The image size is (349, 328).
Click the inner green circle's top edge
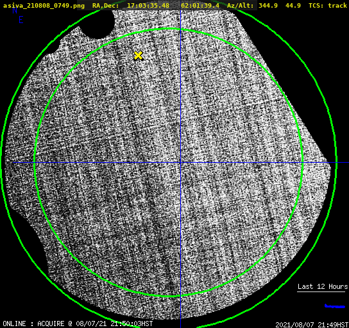coord(169,29)
